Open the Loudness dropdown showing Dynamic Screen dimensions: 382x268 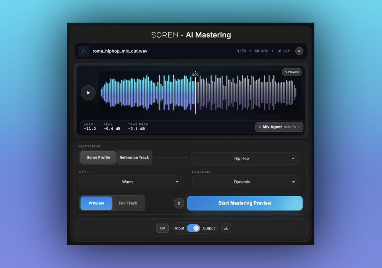click(x=245, y=182)
